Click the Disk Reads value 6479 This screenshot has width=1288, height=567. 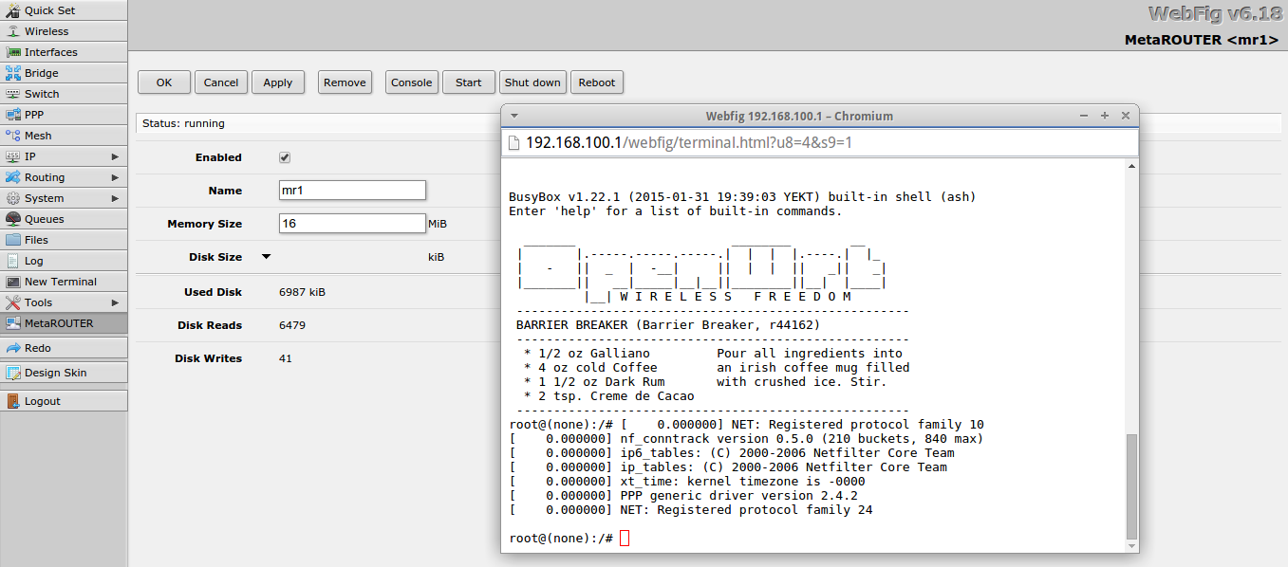[x=292, y=325]
